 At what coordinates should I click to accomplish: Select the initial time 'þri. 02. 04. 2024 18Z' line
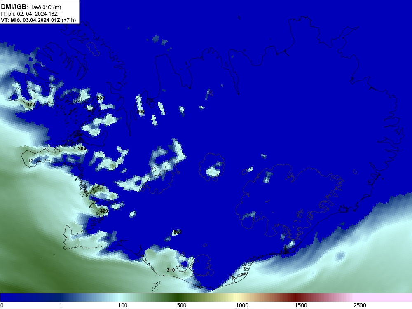click(29, 14)
